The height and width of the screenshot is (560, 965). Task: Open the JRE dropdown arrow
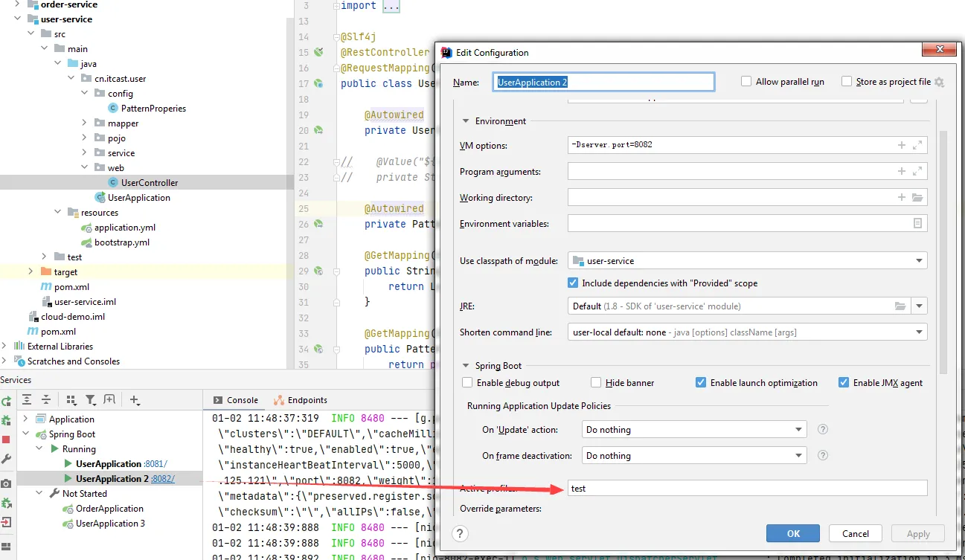tap(920, 306)
